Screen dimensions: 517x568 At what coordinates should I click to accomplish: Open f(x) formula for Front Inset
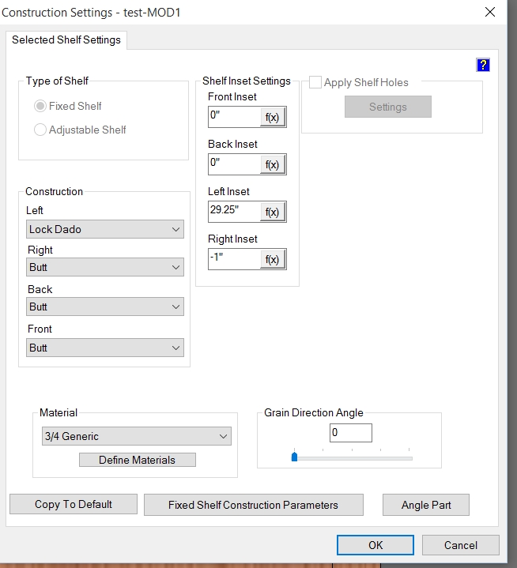272,118
